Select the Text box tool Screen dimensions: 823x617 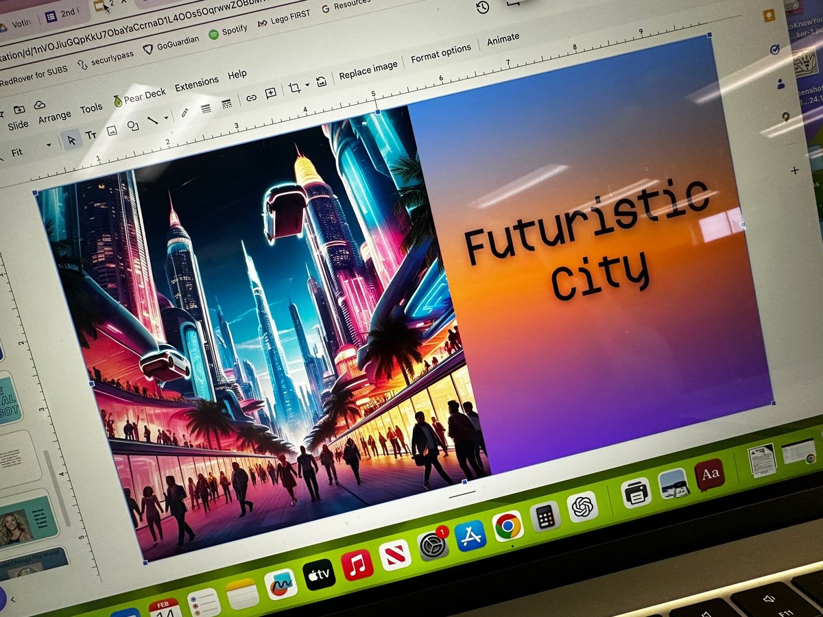tap(90, 133)
